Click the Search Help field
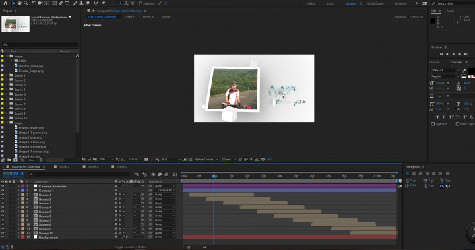 pos(453,3)
